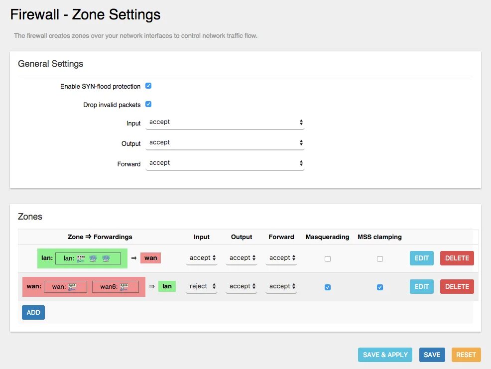Click the ethernet switch icon in lan zone

point(81,258)
